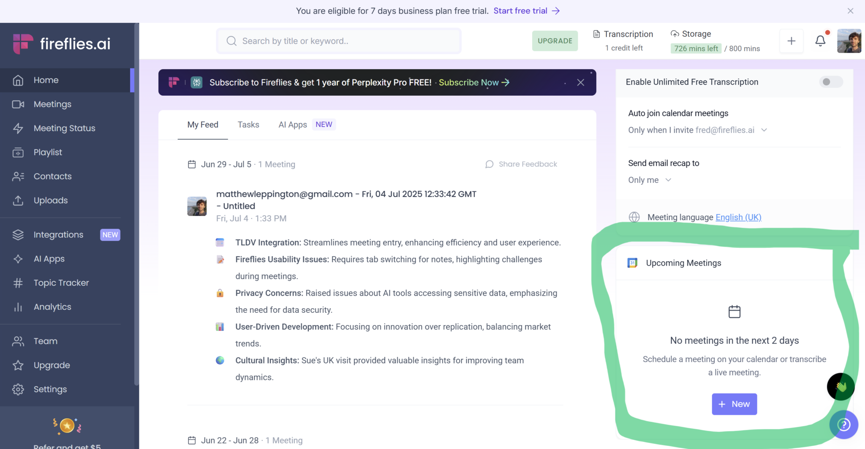Click the refer and earn coin icon
This screenshot has height=449, width=865.
67,426
